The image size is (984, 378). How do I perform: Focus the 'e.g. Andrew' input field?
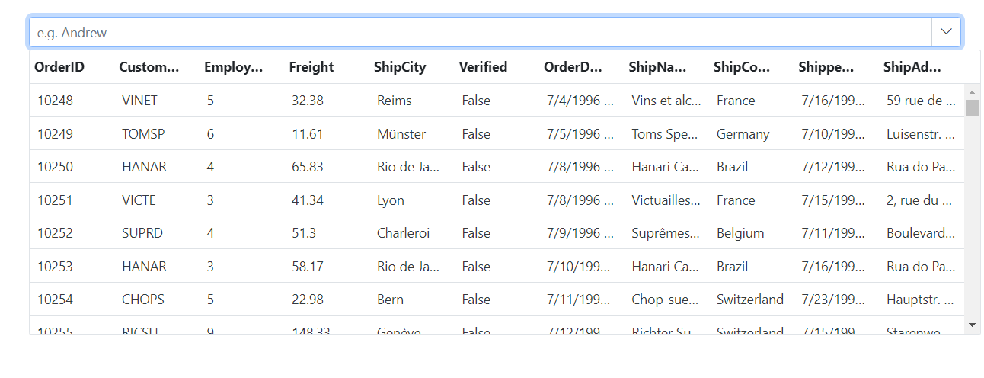(x=481, y=32)
